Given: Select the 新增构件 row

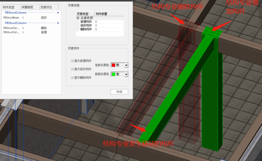Looking at the screenshot, I should [x=100, y=22].
